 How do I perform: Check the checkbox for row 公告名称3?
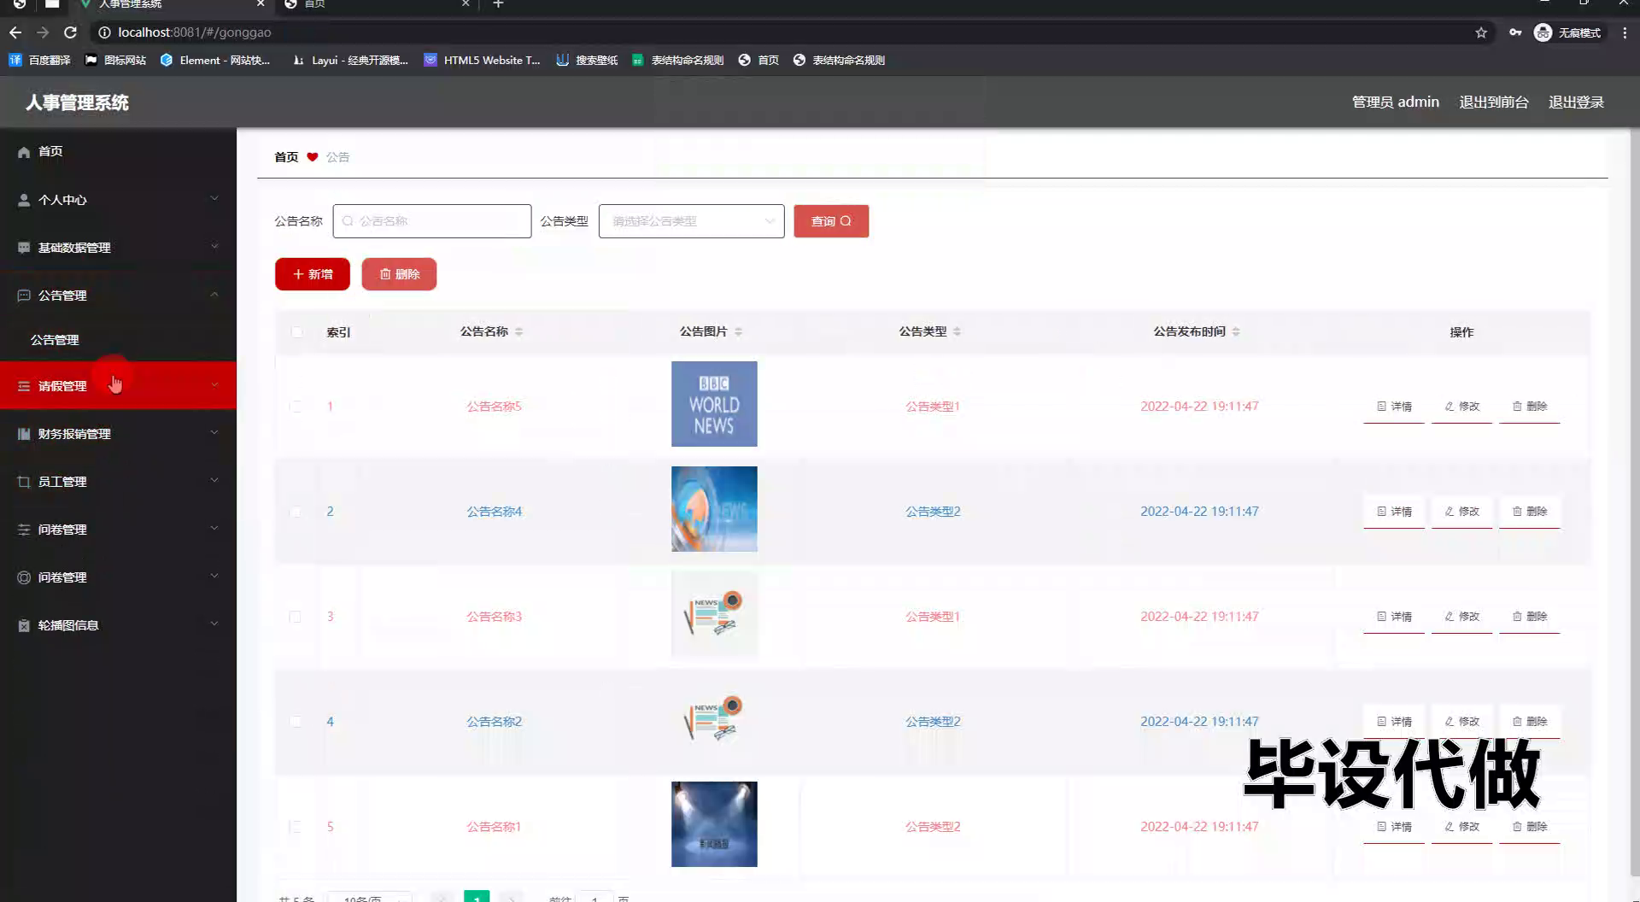[296, 617]
